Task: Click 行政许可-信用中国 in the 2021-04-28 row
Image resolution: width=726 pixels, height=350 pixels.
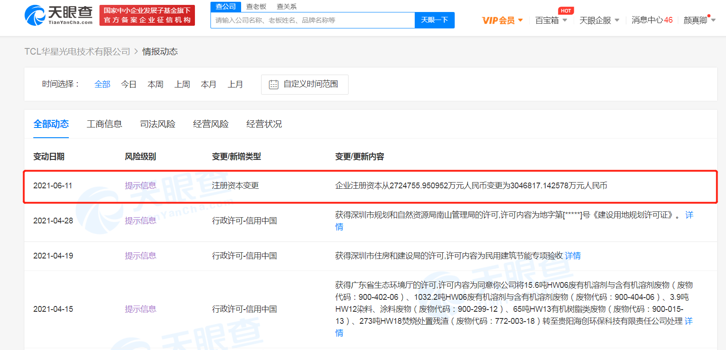Action: tap(244, 221)
